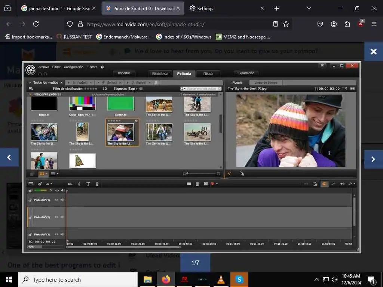Mute audio speaker of Pista A/V (1)
Image resolution: width=383 pixels, height=287 pixels.
click(x=62, y=200)
